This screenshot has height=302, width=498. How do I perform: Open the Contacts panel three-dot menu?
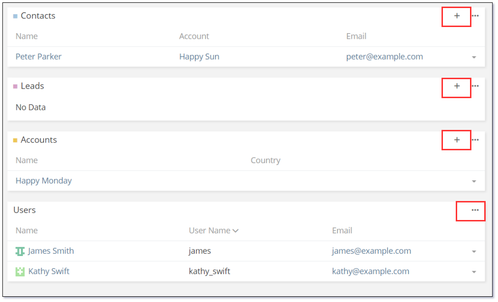click(475, 16)
